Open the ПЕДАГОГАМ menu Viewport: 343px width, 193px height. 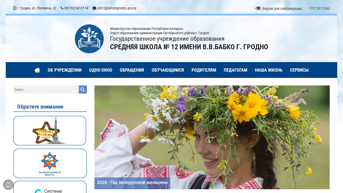click(236, 70)
